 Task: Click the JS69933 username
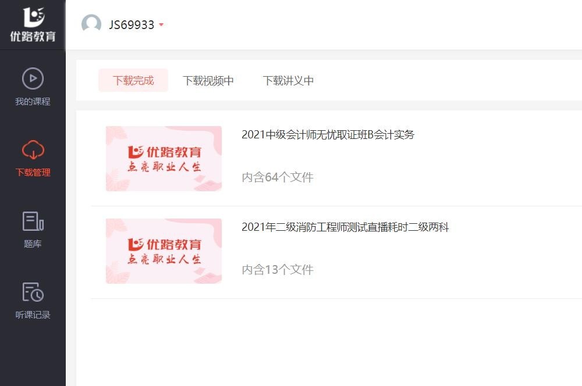[x=132, y=25]
